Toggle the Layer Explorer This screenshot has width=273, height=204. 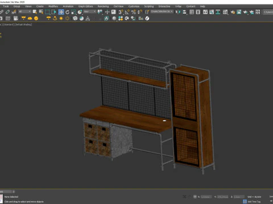(x=198, y=12)
